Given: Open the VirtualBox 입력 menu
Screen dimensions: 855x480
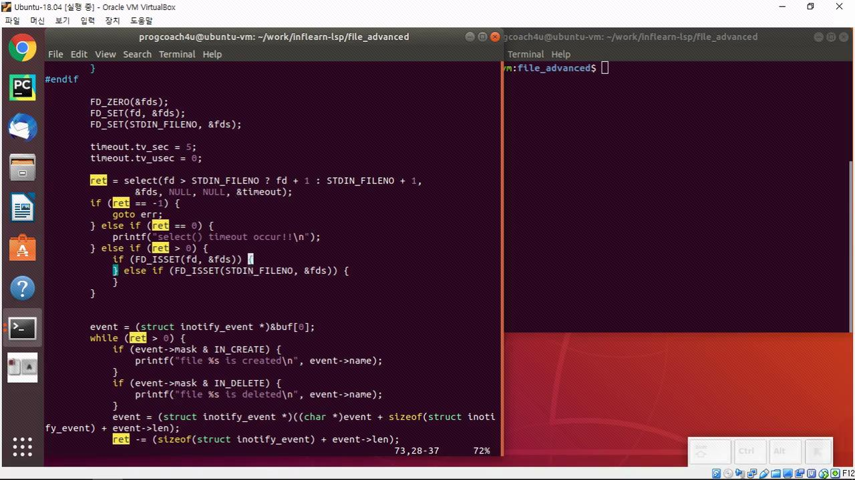Looking at the screenshot, I should (x=88, y=21).
